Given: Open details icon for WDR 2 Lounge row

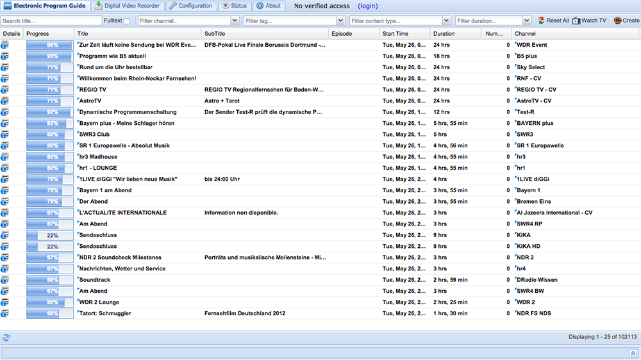Looking at the screenshot, I should (4, 302).
